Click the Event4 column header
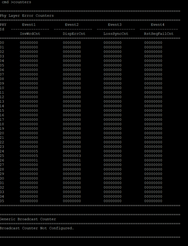The image size is (188, 246). click(x=158, y=25)
